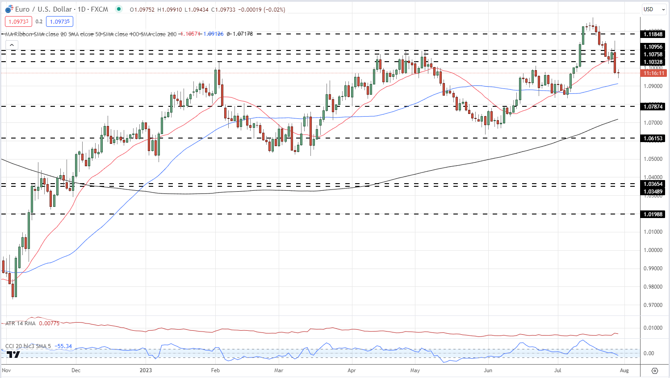Viewport: 670px width, 378px height.
Task: Click the 1.07874 horizontal line price label
Action: point(653,107)
